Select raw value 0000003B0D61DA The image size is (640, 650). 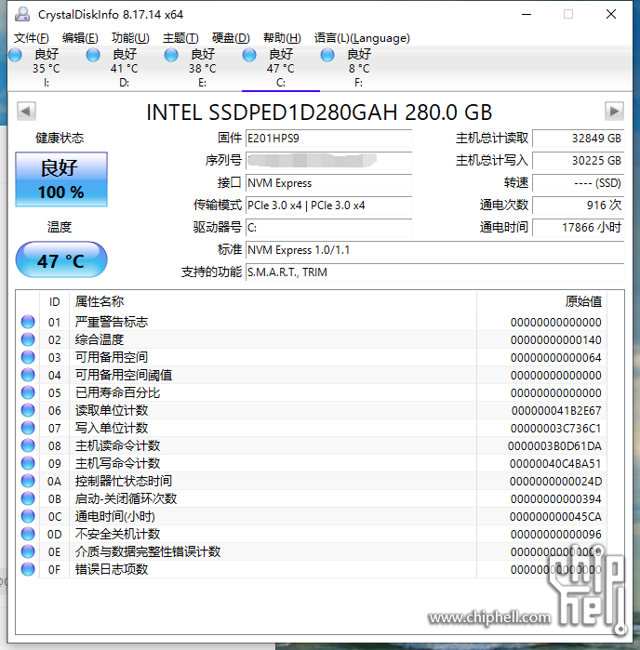pos(554,446)
